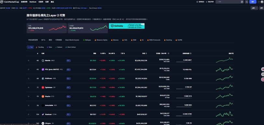Click the Immutable coin logo

click(43, 105)
